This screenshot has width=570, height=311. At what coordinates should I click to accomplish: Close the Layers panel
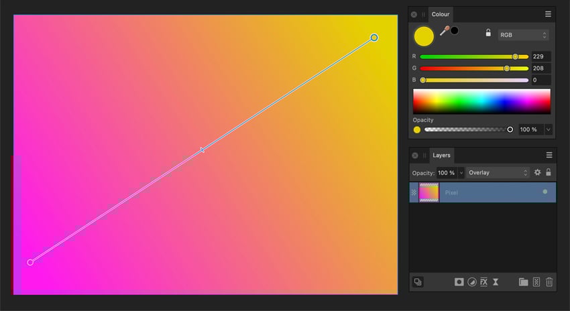pos(415,155)
